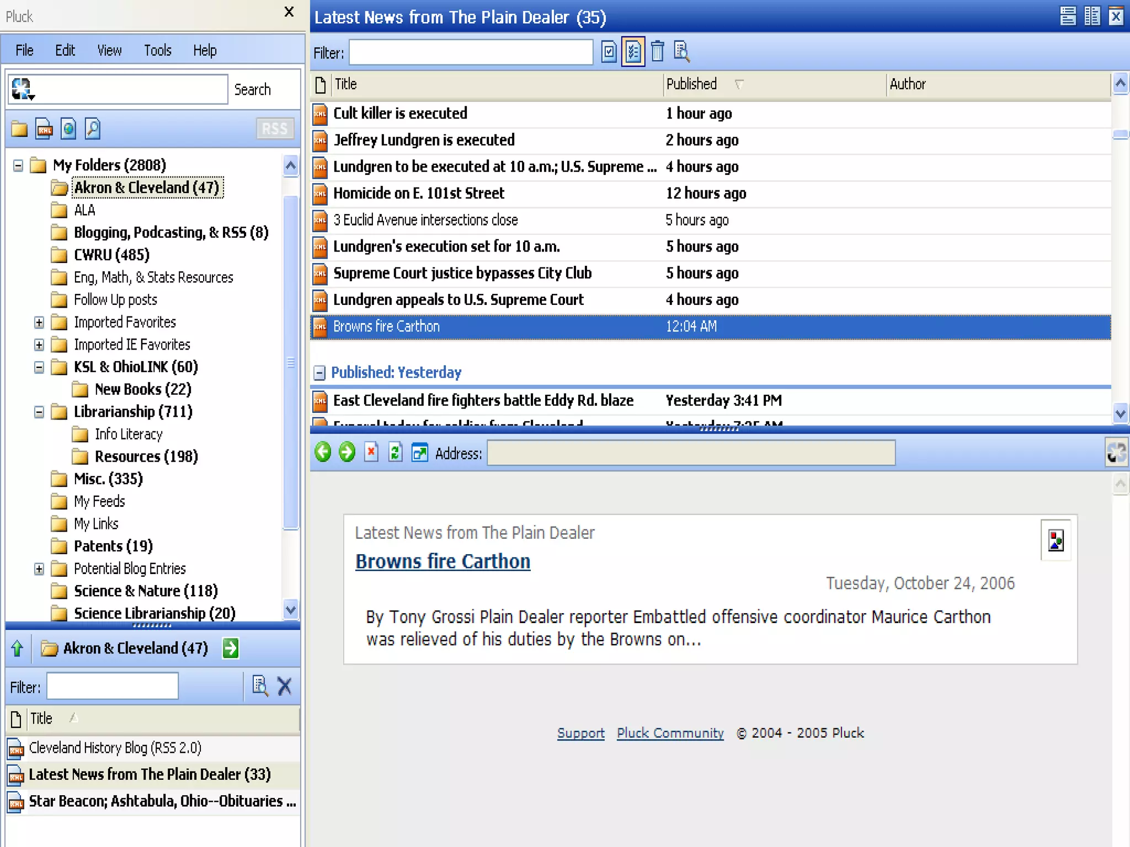Click the mark-all-read checkmark icon

609,52
